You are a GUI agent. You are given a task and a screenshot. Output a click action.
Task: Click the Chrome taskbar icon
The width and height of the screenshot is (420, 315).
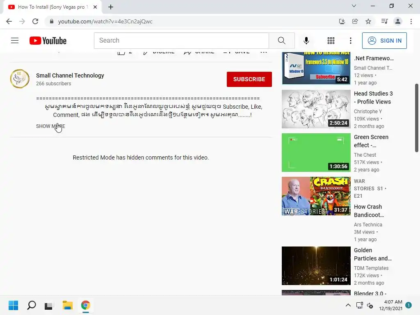pos(85,305)
